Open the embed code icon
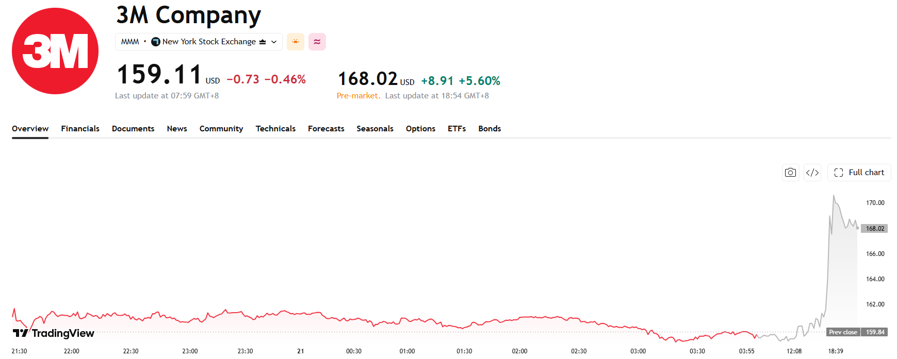This screenshot has height=359, width=897. tap(812, 173)
